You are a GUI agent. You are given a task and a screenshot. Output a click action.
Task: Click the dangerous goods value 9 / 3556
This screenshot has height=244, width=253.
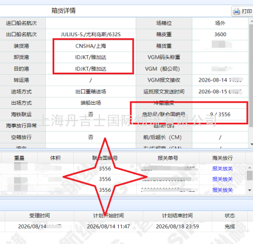tap(220, 115)
